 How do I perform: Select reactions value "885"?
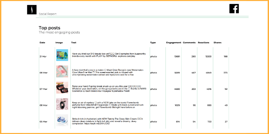pyautogui.click(x=209, y=105)
